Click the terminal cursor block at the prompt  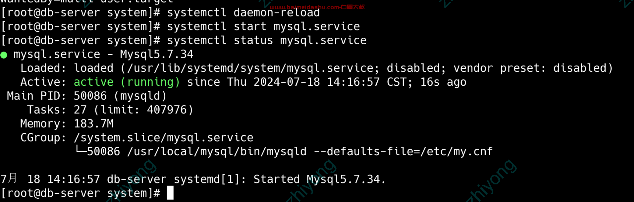coord(170,193)
